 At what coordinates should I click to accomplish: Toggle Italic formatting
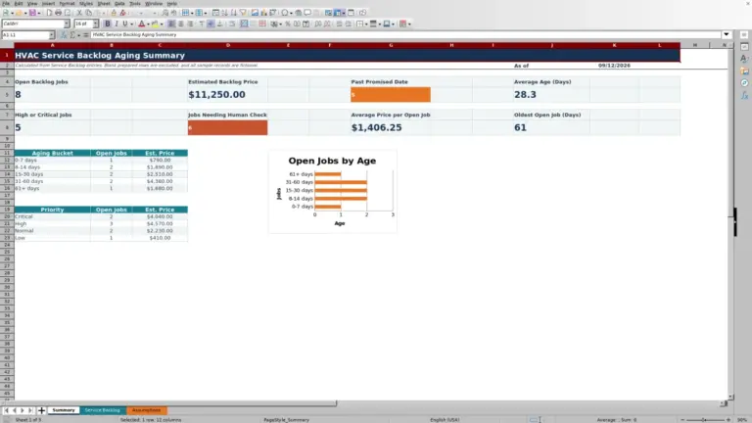pos(117,23)
